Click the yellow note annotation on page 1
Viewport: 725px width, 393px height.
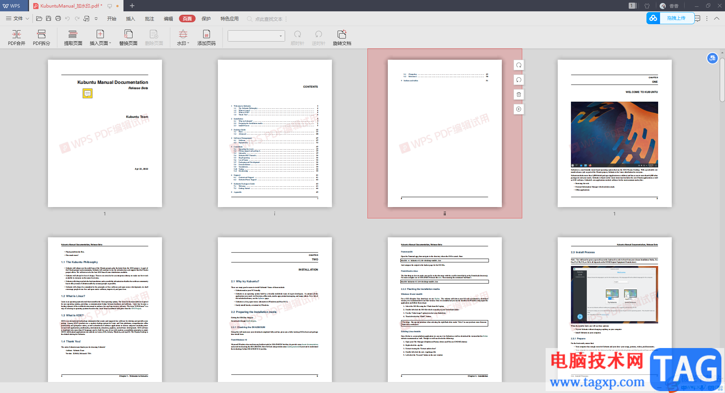pos(87,93)
